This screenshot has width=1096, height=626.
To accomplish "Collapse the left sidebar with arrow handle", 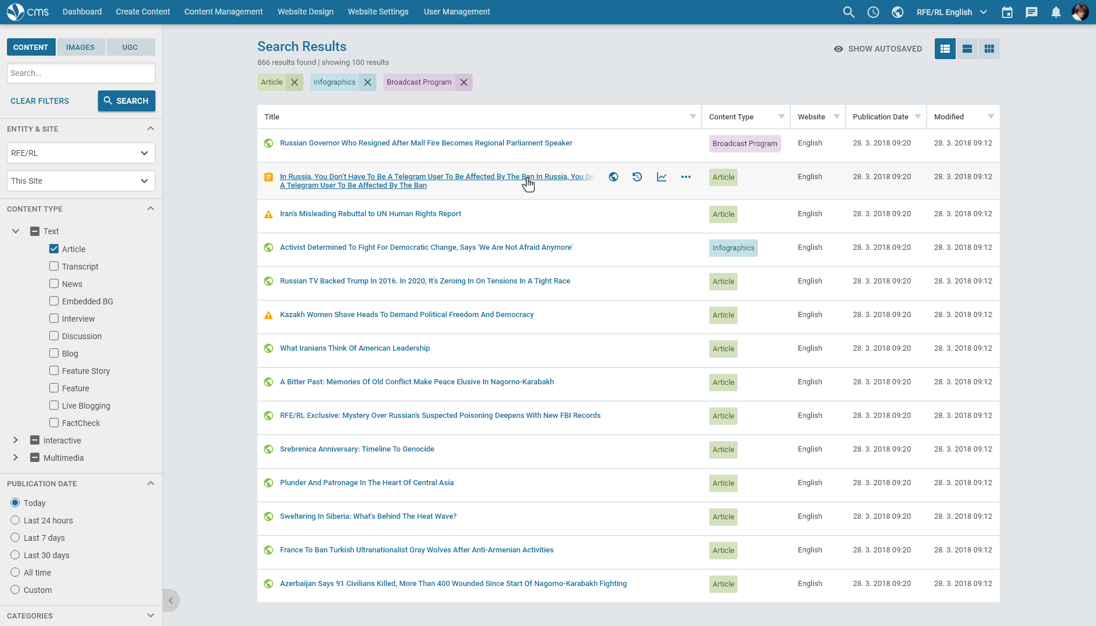I will click(x=171, y=600).
